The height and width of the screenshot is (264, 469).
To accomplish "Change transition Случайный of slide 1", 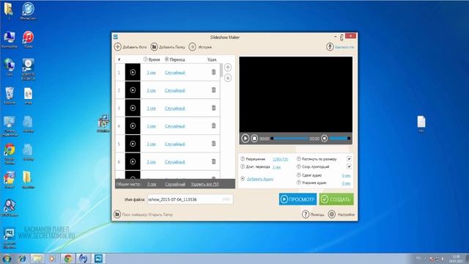I will pyautogui.click(x=175, y=73).
